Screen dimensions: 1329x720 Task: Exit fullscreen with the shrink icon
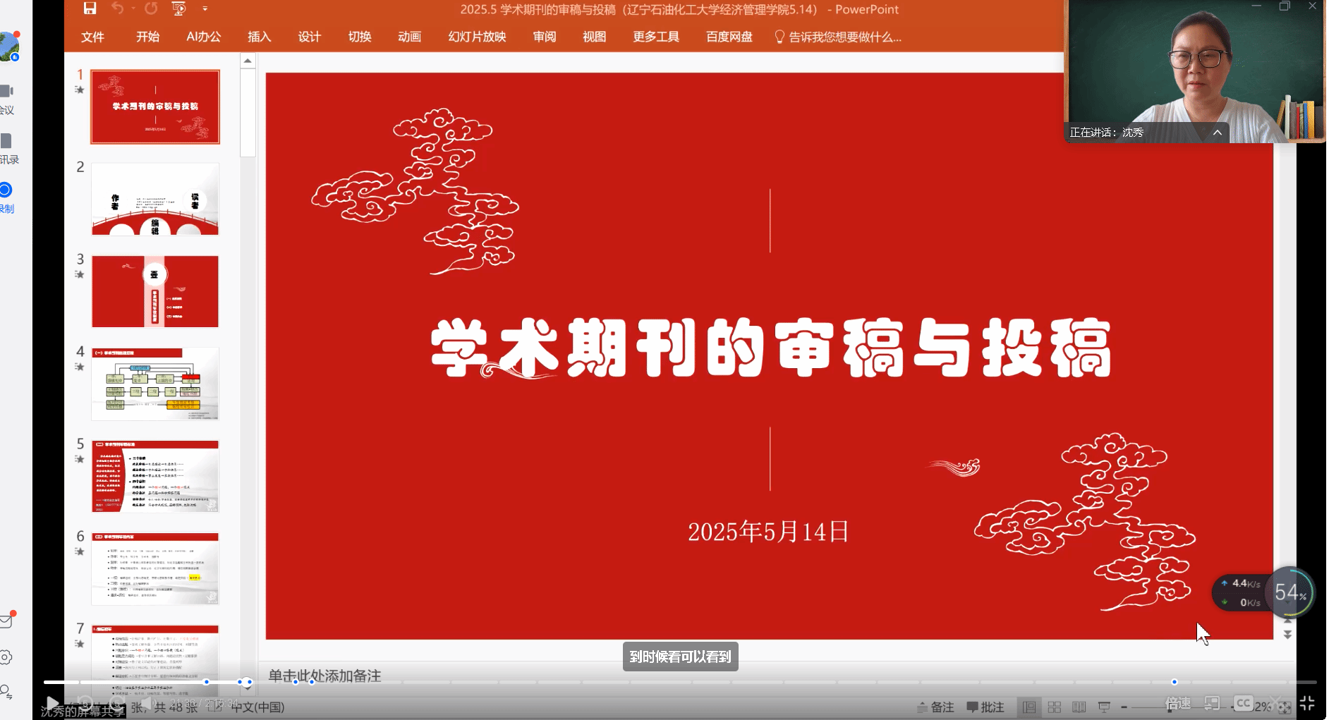[x=1306, y=703]
